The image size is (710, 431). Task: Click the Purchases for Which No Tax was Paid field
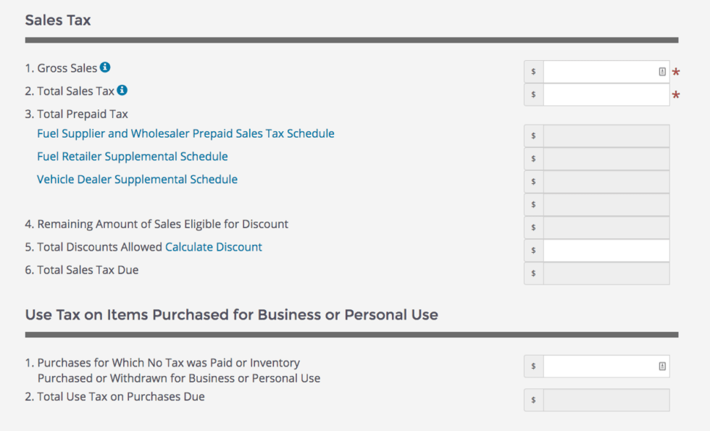pyautogui.click(x=601, y=366)
